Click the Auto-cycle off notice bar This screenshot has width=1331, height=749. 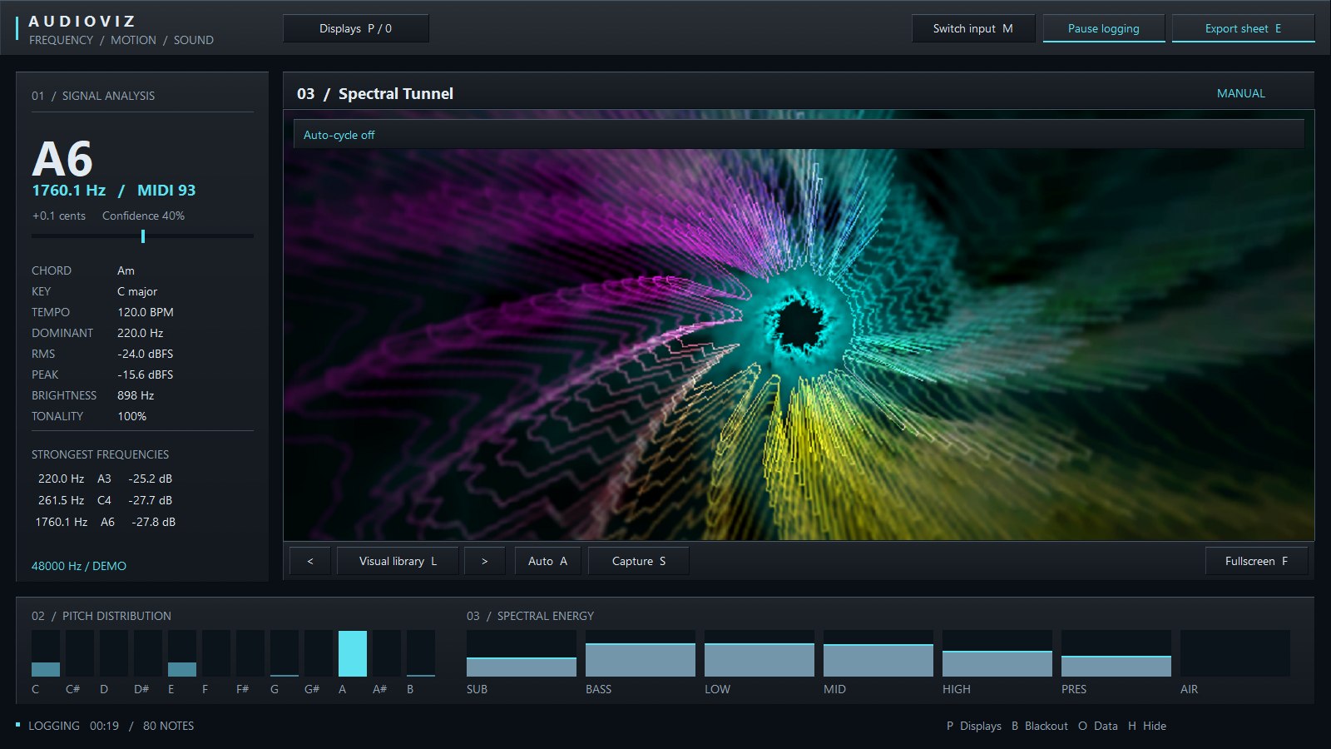pyautogui.click(x=799, y=135)
